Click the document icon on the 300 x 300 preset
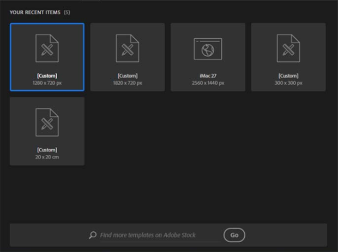338x252 pixels. (288, 48)
